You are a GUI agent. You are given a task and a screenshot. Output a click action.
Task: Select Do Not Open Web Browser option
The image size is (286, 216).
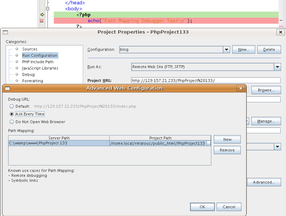(x=12, y=122)
